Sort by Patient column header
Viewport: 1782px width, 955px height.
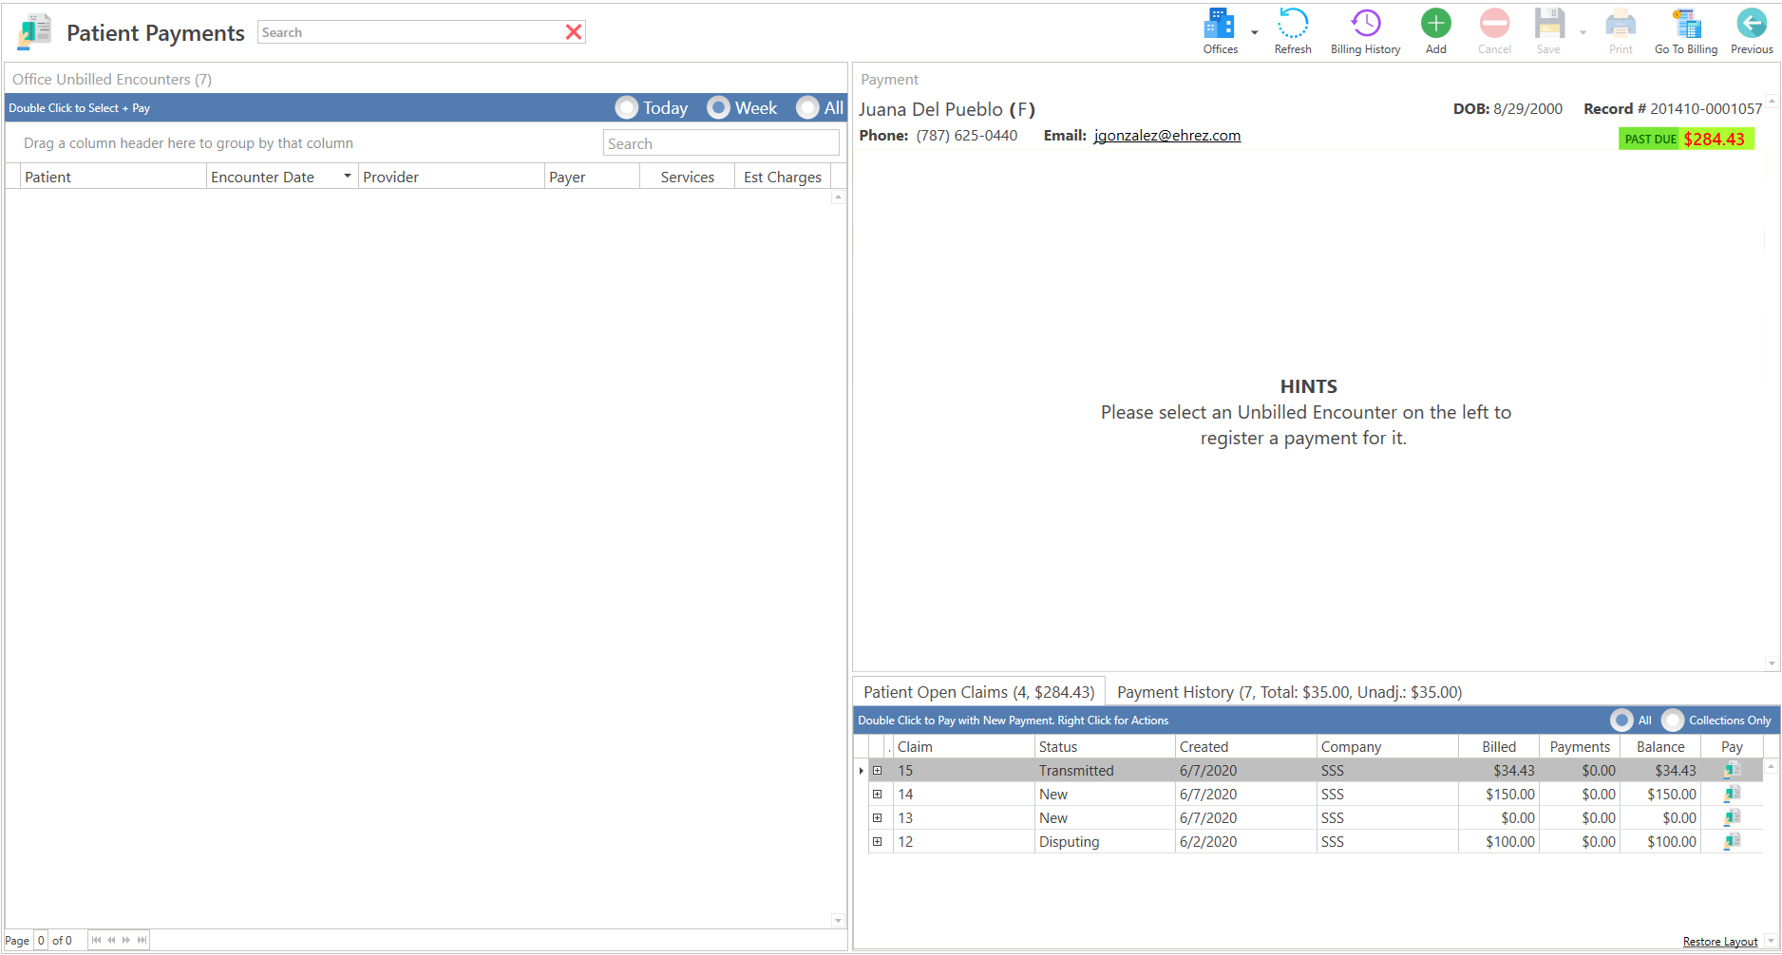(113, 177)
